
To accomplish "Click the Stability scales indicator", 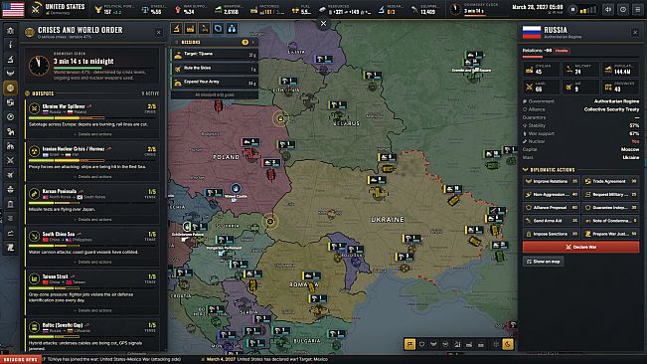I will pos(154,9).
